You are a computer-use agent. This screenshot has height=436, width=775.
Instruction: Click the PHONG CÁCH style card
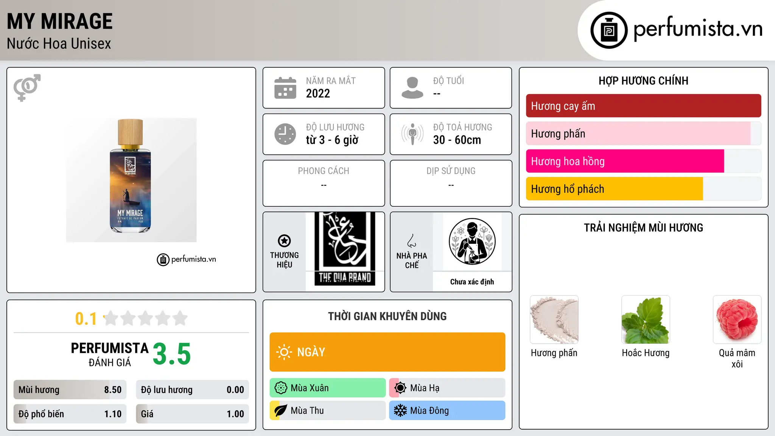[x=324, y=183]
